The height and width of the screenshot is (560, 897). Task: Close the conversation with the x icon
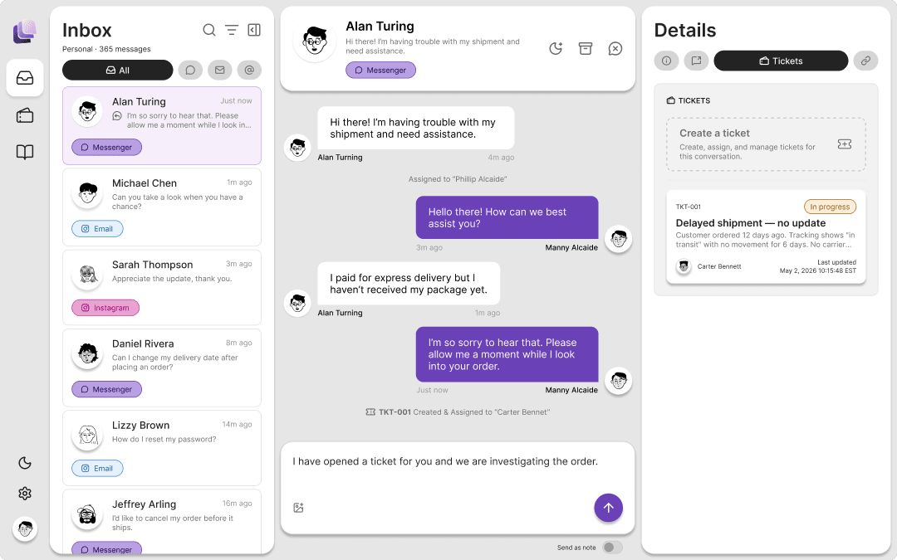[x=615, y=49]
